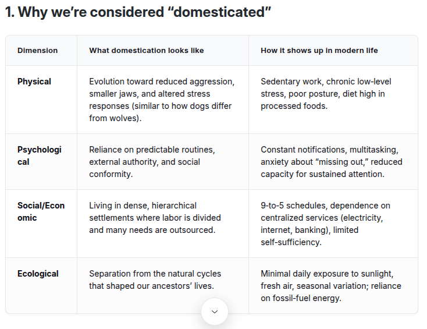The height and width of the screenshot is (329, 427).
Task: Click the "Psychological" row label
Action: pos(39,155)
